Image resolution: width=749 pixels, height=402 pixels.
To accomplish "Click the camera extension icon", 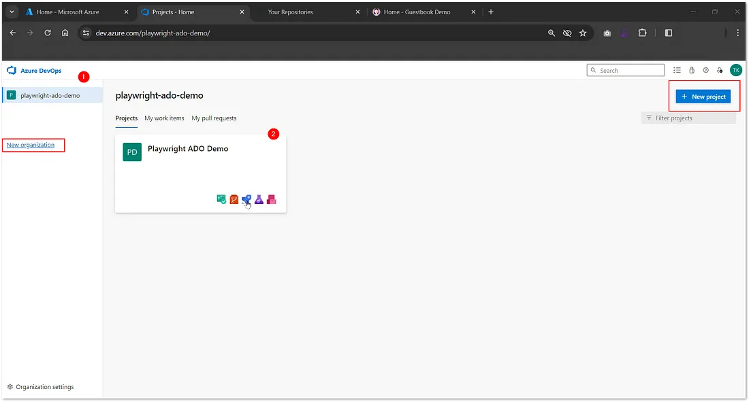I will (607, 33).
